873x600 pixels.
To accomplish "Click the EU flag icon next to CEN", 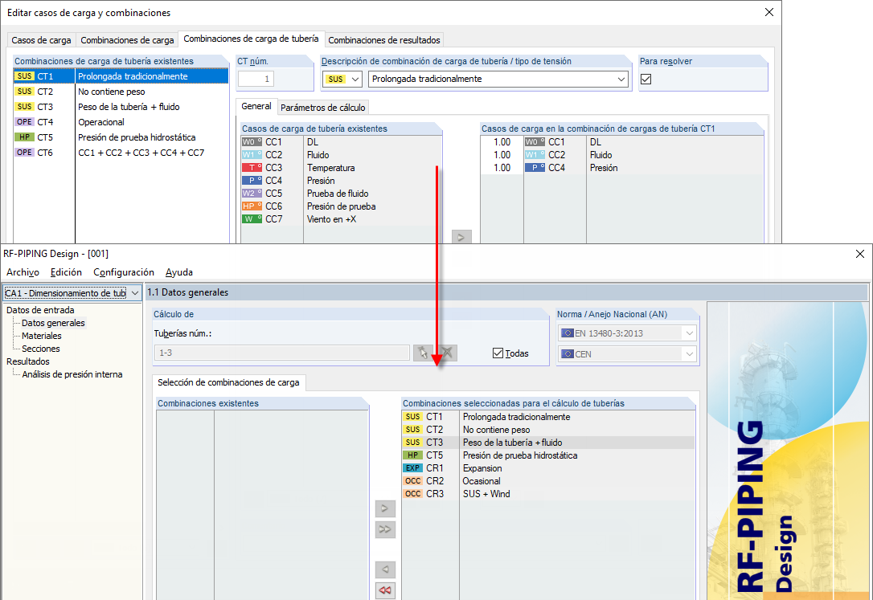I will (x=568, y=353).
